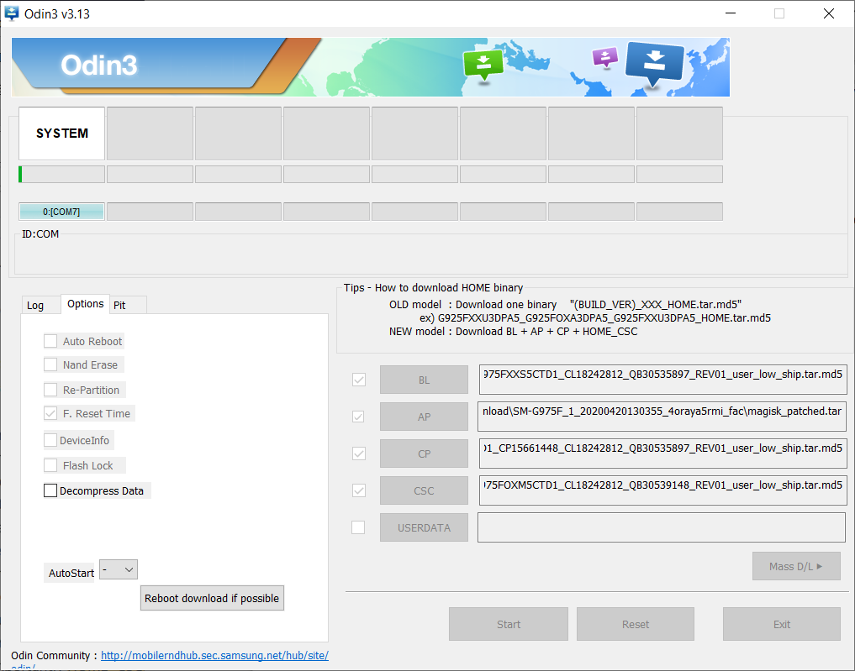Click the AP file button
The width and height of the screenshot is (855, 671).
424,417
